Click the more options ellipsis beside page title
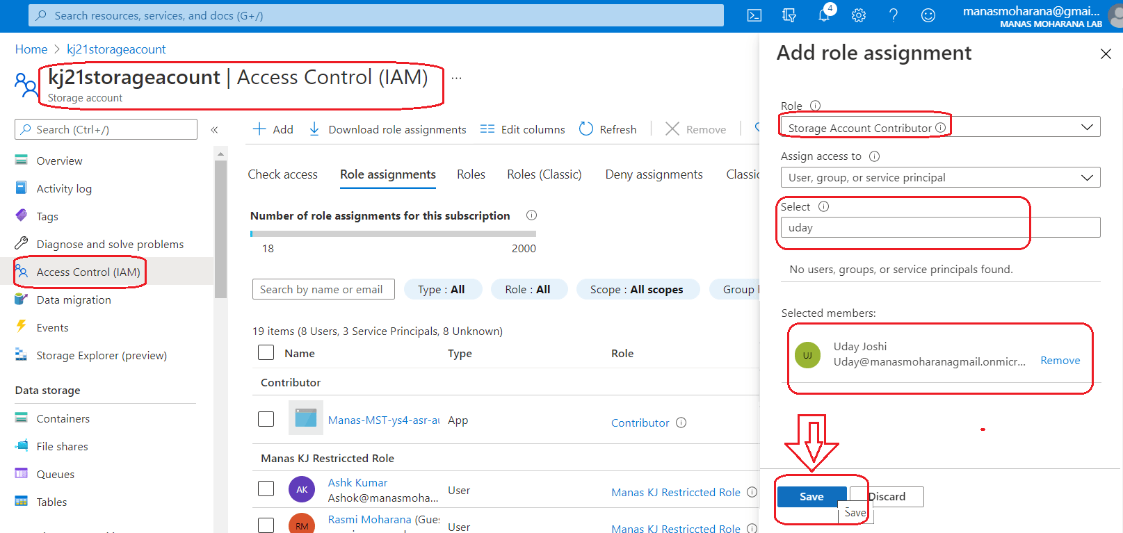 click(456, 78)
